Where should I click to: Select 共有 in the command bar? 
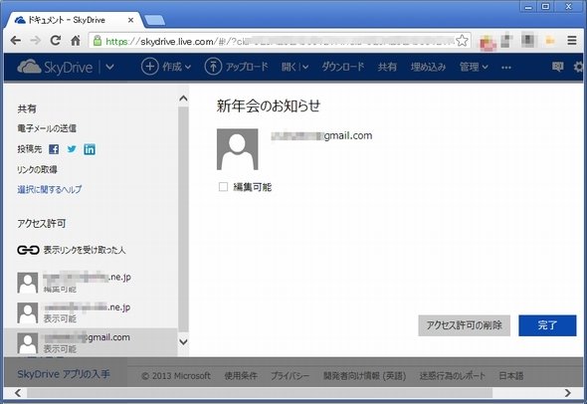tap(387, 67)
